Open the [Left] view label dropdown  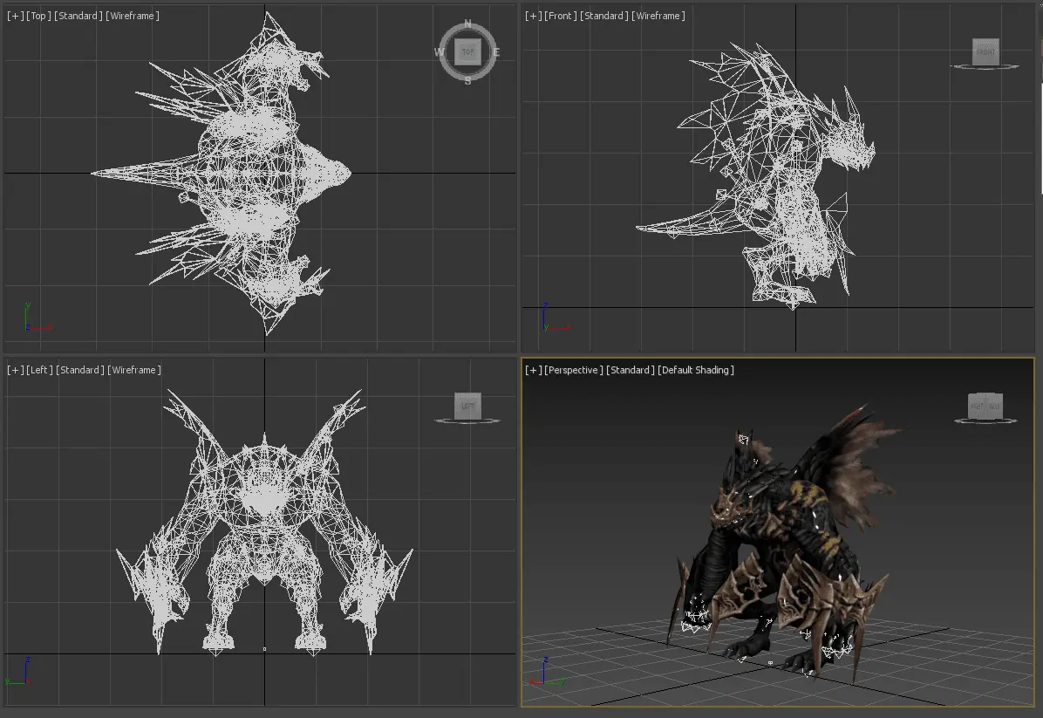40,370
